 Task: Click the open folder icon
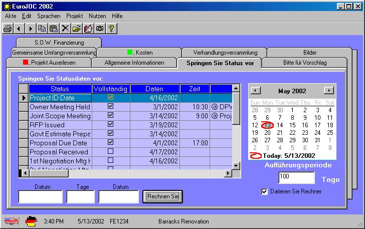[x=77, y=28]
